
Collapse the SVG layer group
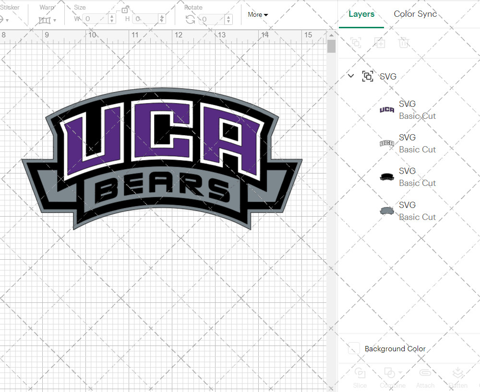coord(350,76)
